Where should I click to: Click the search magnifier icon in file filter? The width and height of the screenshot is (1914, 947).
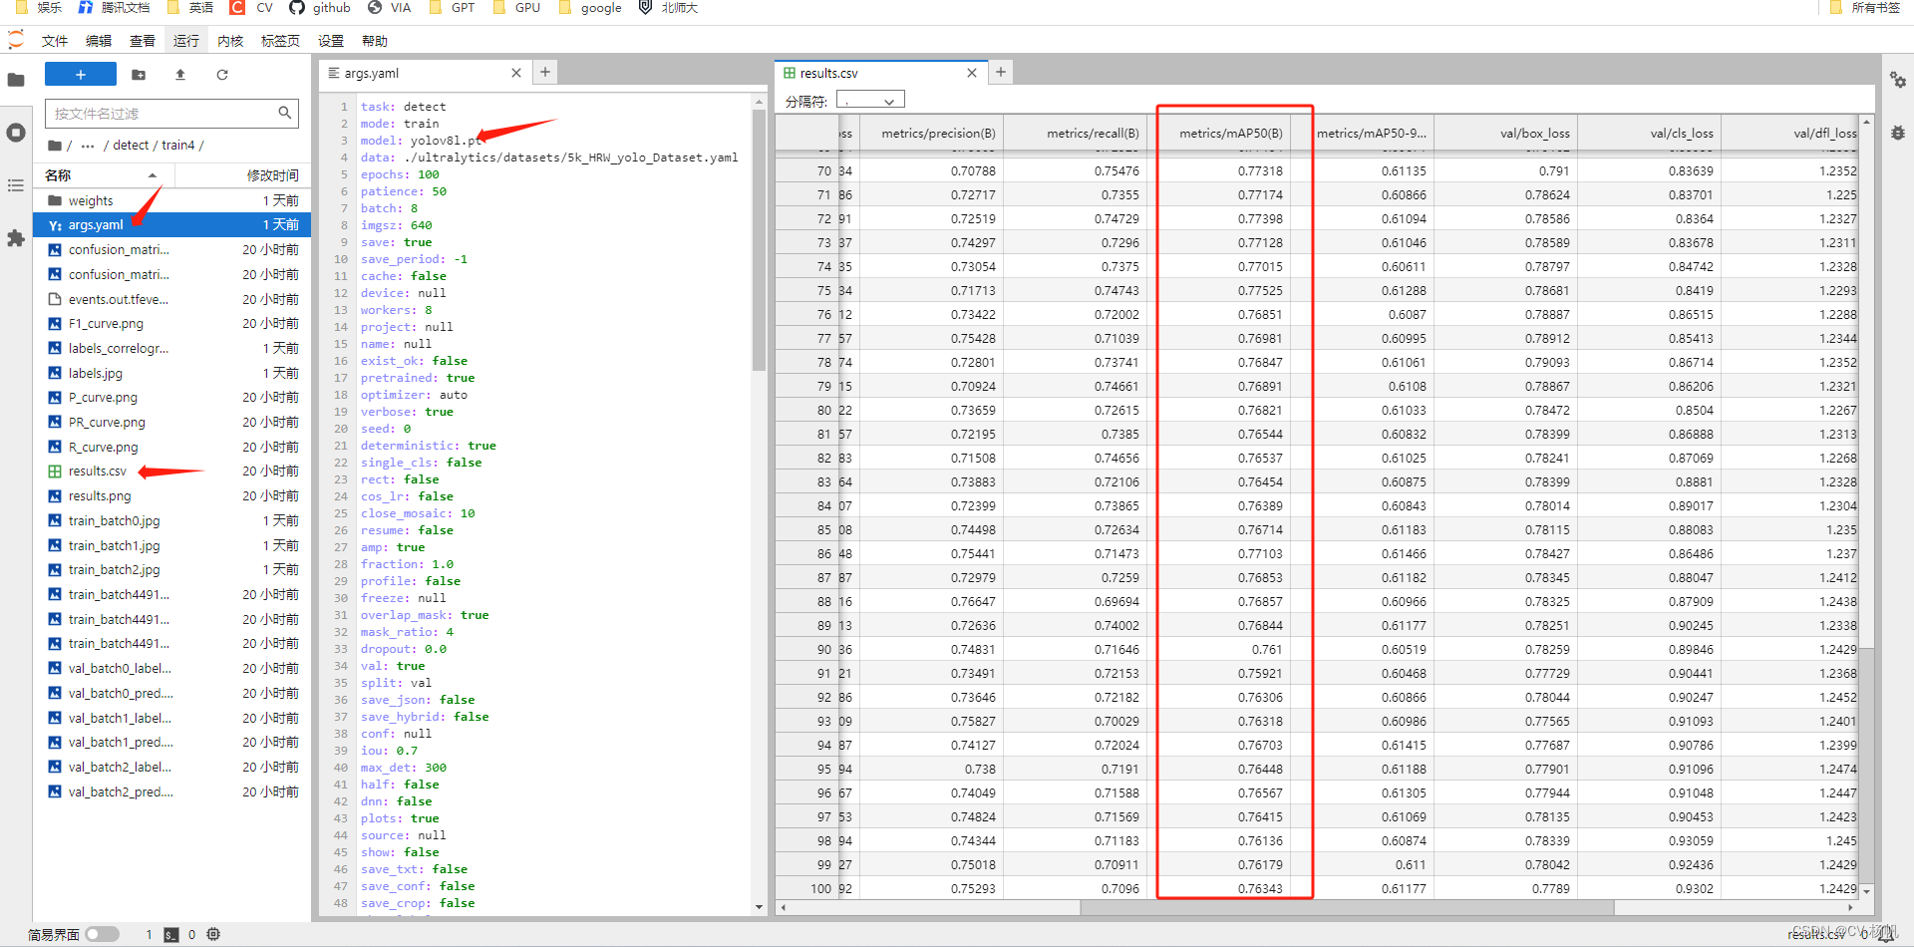tap(285, 113)
